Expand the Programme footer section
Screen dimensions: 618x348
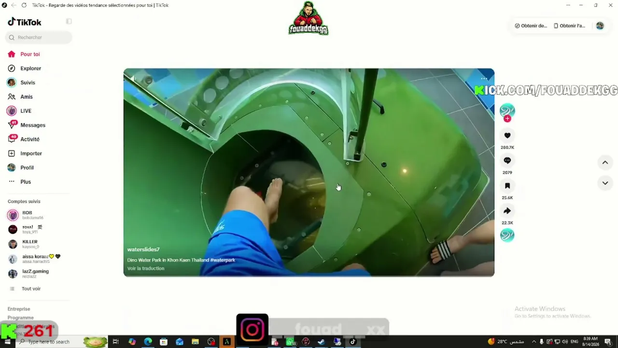click(x=21, y=318)
